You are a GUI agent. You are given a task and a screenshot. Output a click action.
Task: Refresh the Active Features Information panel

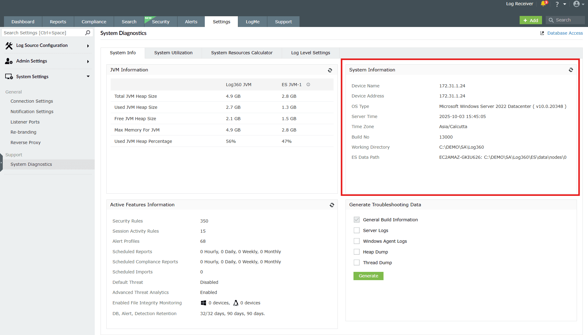click(332, 205)
